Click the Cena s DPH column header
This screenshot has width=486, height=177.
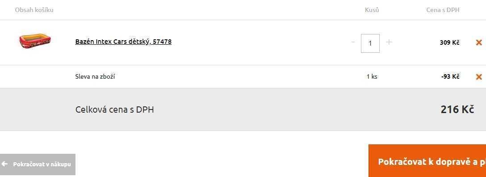443,10
